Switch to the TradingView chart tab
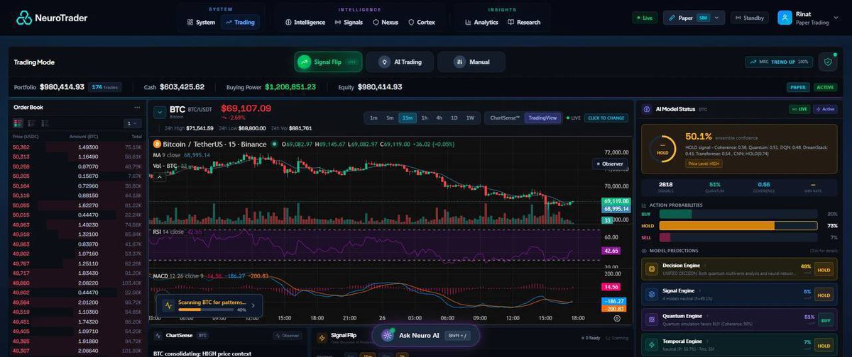 click(542, 118)
